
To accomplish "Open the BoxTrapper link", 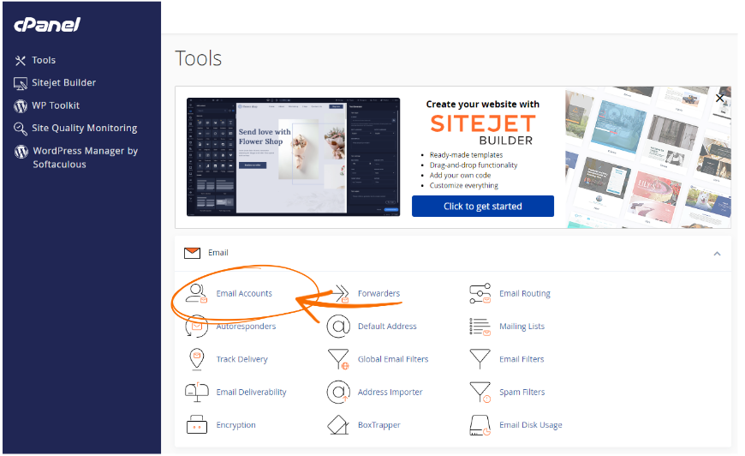I will click(379, 425).
